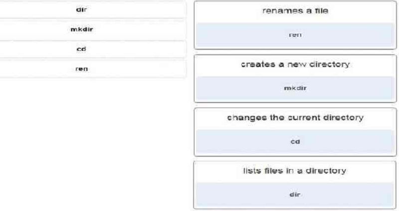399x211 pixels.
Task: Pick the bottom command tile labeled ren
Action: tap(81, 69)
